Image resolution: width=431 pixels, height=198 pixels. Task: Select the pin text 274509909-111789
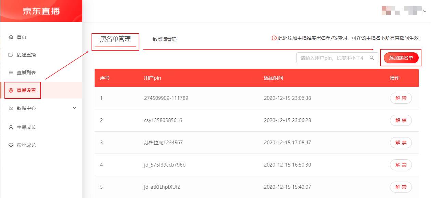click(x=166, y=98)
